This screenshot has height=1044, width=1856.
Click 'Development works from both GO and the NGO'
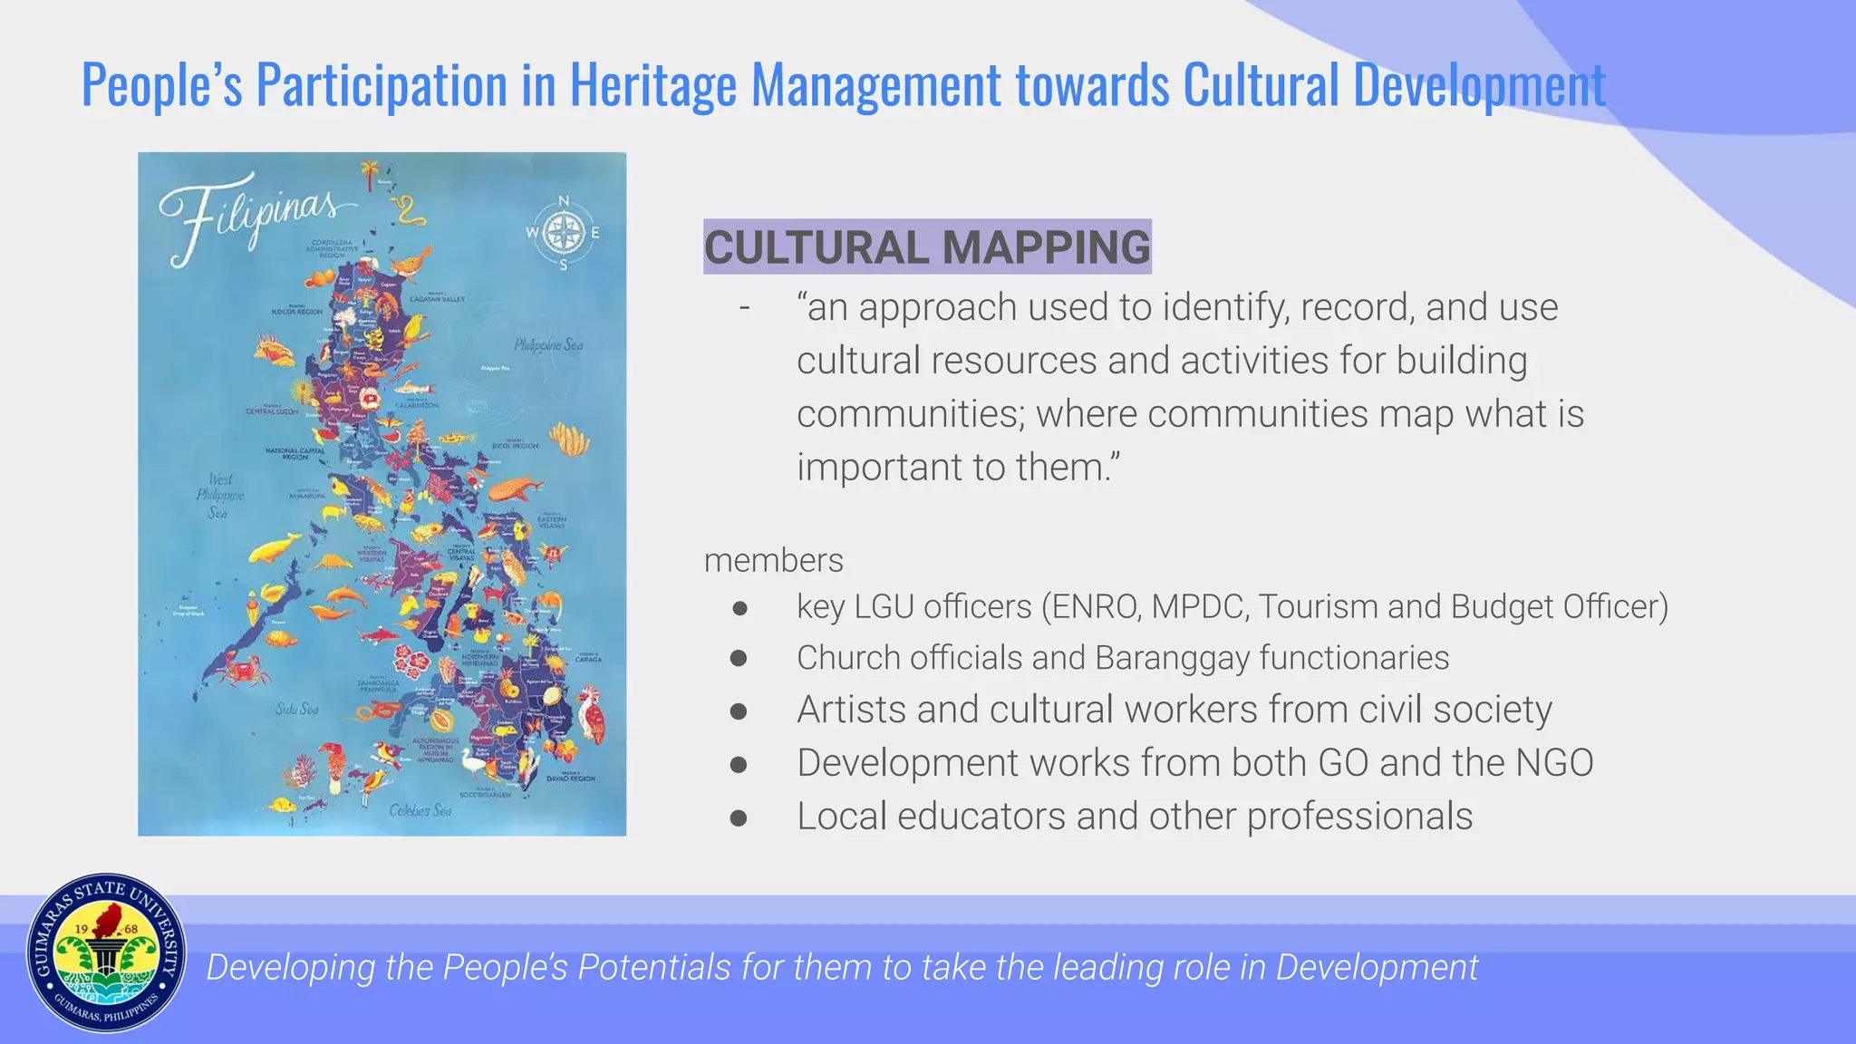(x=1194, y=763)
